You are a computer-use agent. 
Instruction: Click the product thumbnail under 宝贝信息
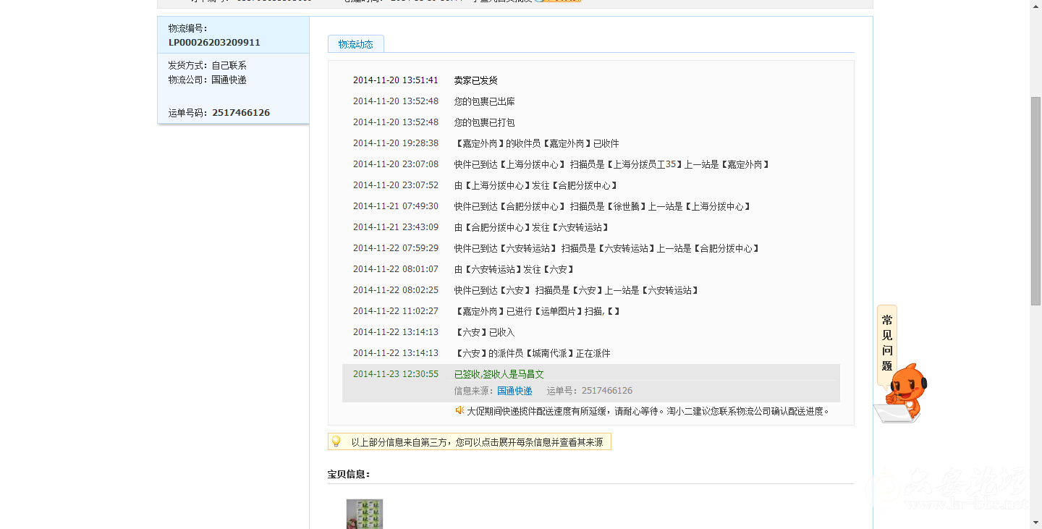(364, 514)
